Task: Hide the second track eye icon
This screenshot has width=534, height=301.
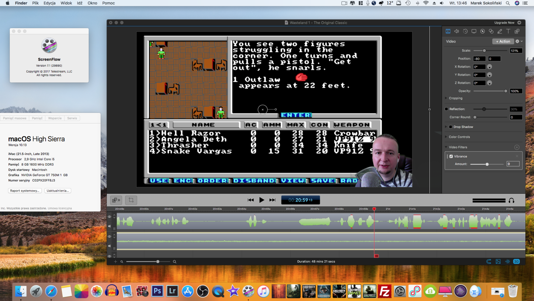Action: click(109, 237)
